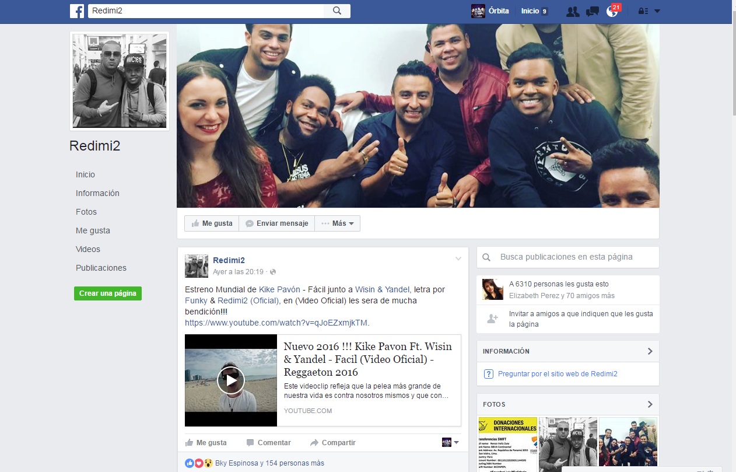The image size is (736, 472).
Task: Open Wisin & Yandel link in post
Action: [382, 289]
